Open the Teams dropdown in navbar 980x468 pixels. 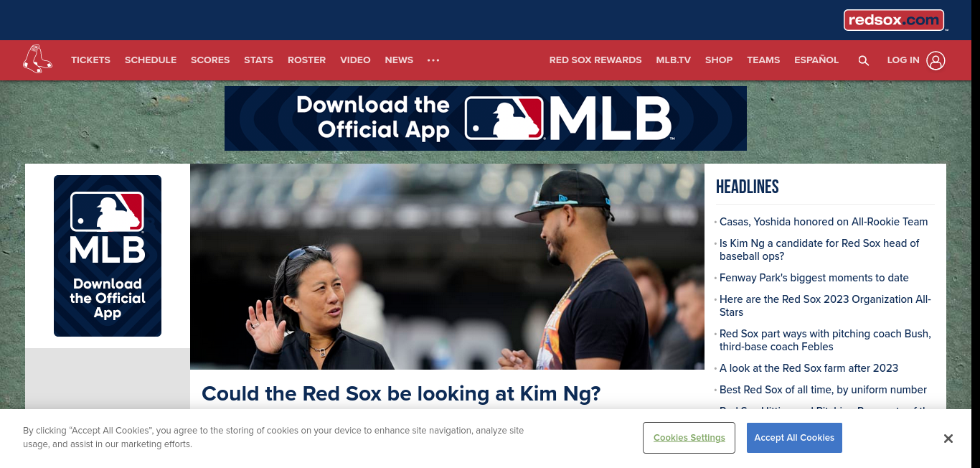click(x=763, y=60)
